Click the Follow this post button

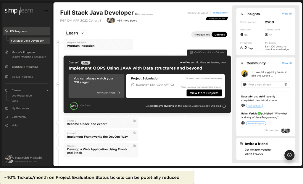[256, 123]
